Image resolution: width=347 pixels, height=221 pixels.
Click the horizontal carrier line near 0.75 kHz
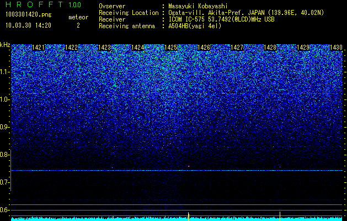(x=177, y=171)
